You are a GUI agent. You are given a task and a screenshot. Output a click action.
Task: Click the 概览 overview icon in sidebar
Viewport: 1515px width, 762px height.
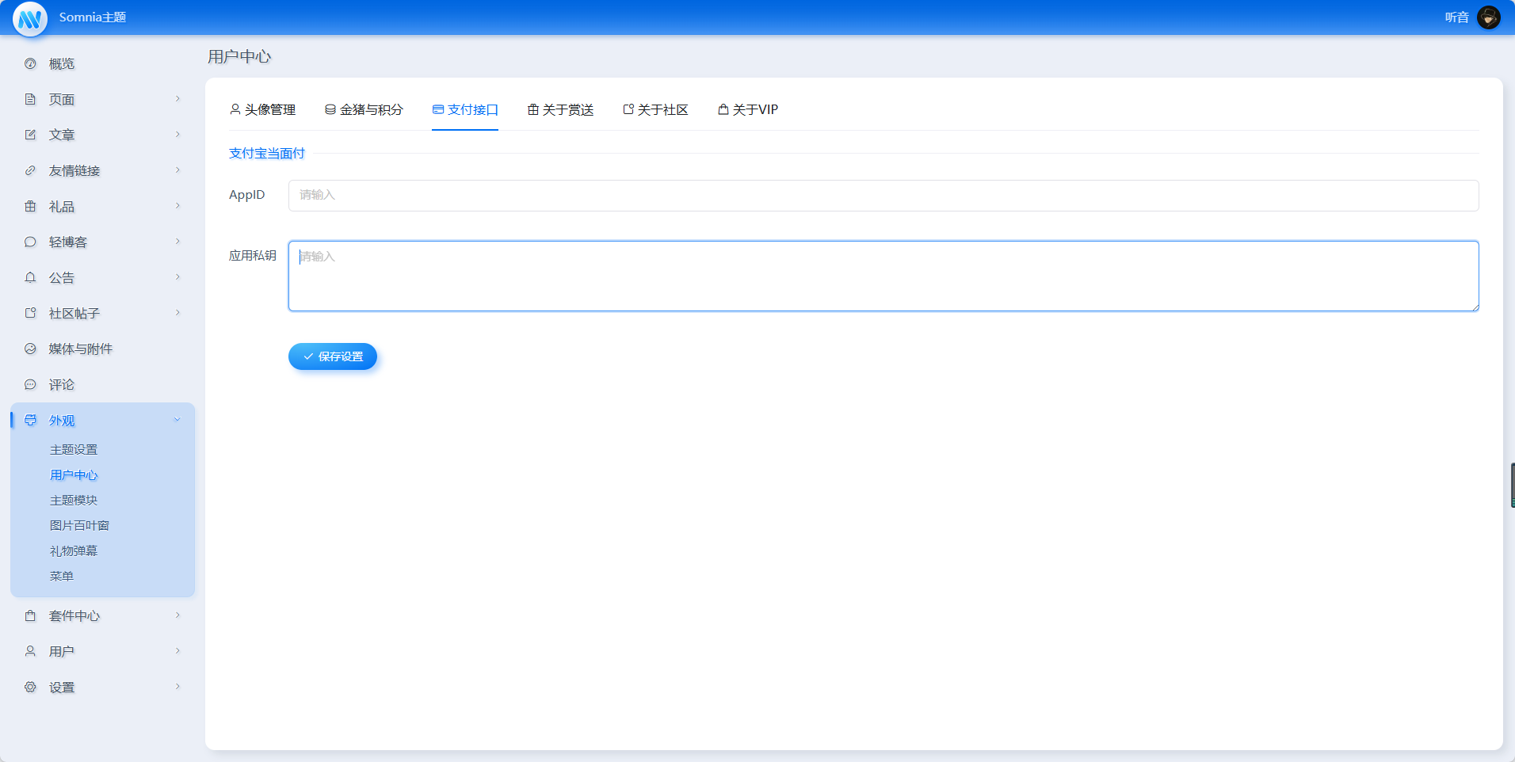click(x=30, y=64)
